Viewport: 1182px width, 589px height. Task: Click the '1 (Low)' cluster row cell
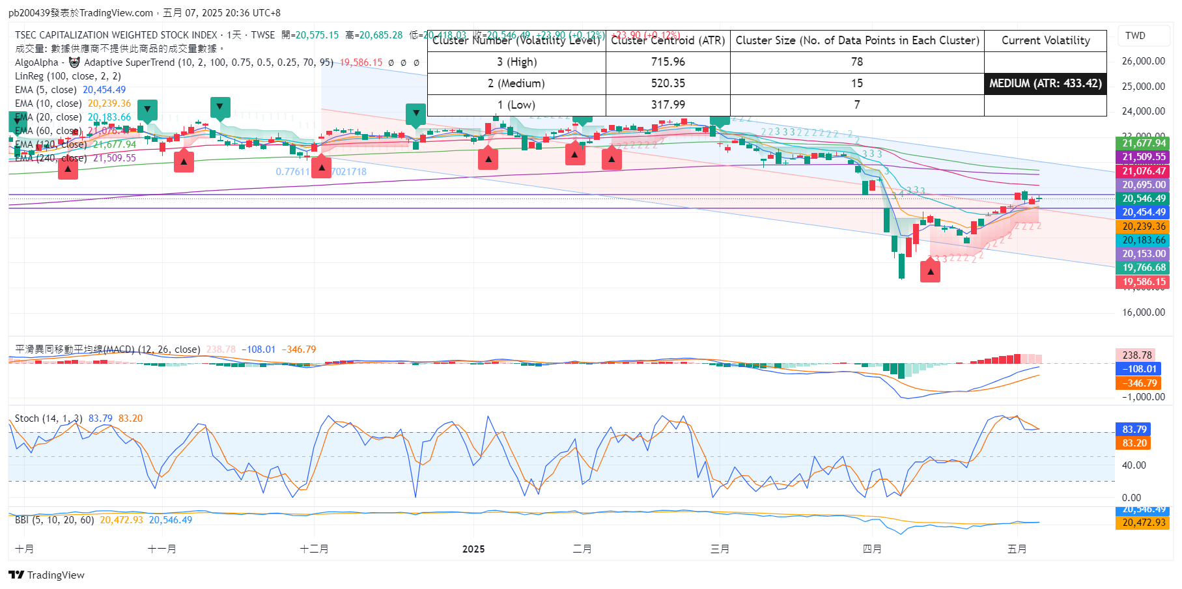(x=516, y=105)
